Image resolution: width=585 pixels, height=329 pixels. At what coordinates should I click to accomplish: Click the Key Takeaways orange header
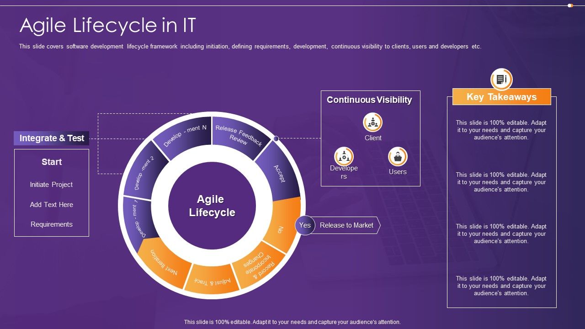coord(501,97)
